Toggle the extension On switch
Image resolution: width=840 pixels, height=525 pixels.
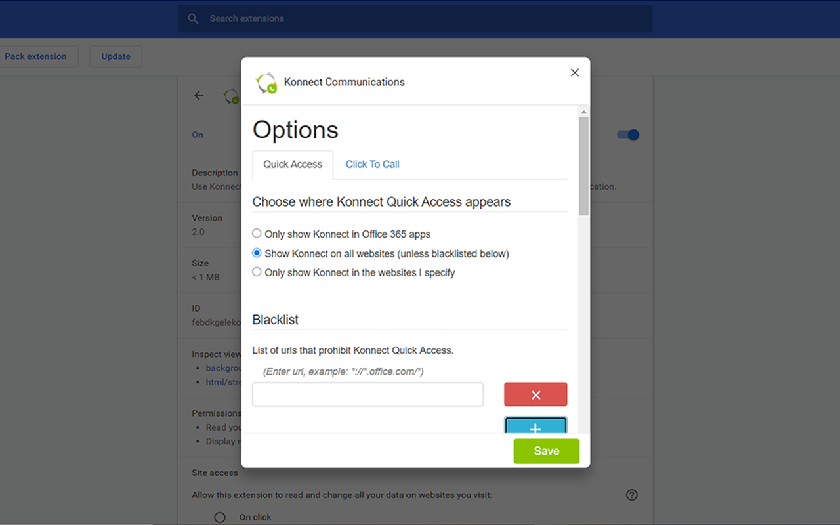(628, 135)
